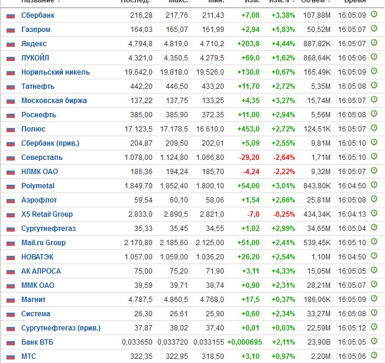This screenshot has width=385, height=363.
Task: Open the Аэрофлот stock link
Action: pos(39,200)
